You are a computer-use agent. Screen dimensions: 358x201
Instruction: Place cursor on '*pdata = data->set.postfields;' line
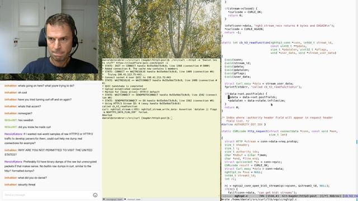coord(252,97)
